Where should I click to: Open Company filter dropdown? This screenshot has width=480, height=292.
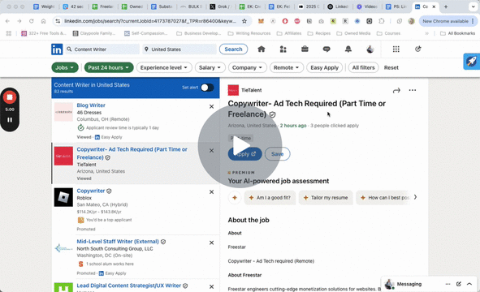tap(248, 67)
